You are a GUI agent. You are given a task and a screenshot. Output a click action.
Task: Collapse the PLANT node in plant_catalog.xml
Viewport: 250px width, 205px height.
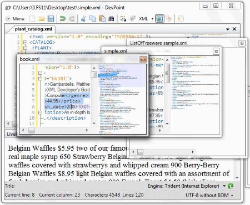click(25, 48)
